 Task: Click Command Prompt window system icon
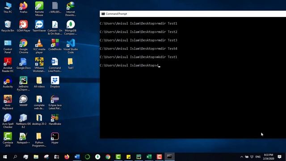103,14
